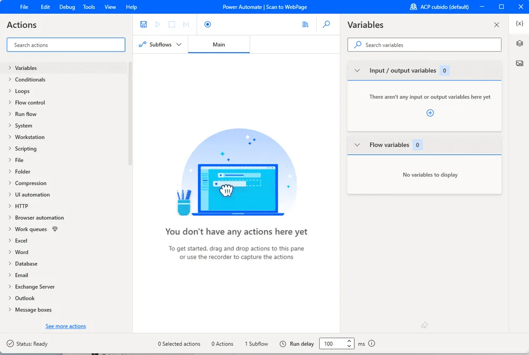Click inside the Search actions field

tap(65, 45)
